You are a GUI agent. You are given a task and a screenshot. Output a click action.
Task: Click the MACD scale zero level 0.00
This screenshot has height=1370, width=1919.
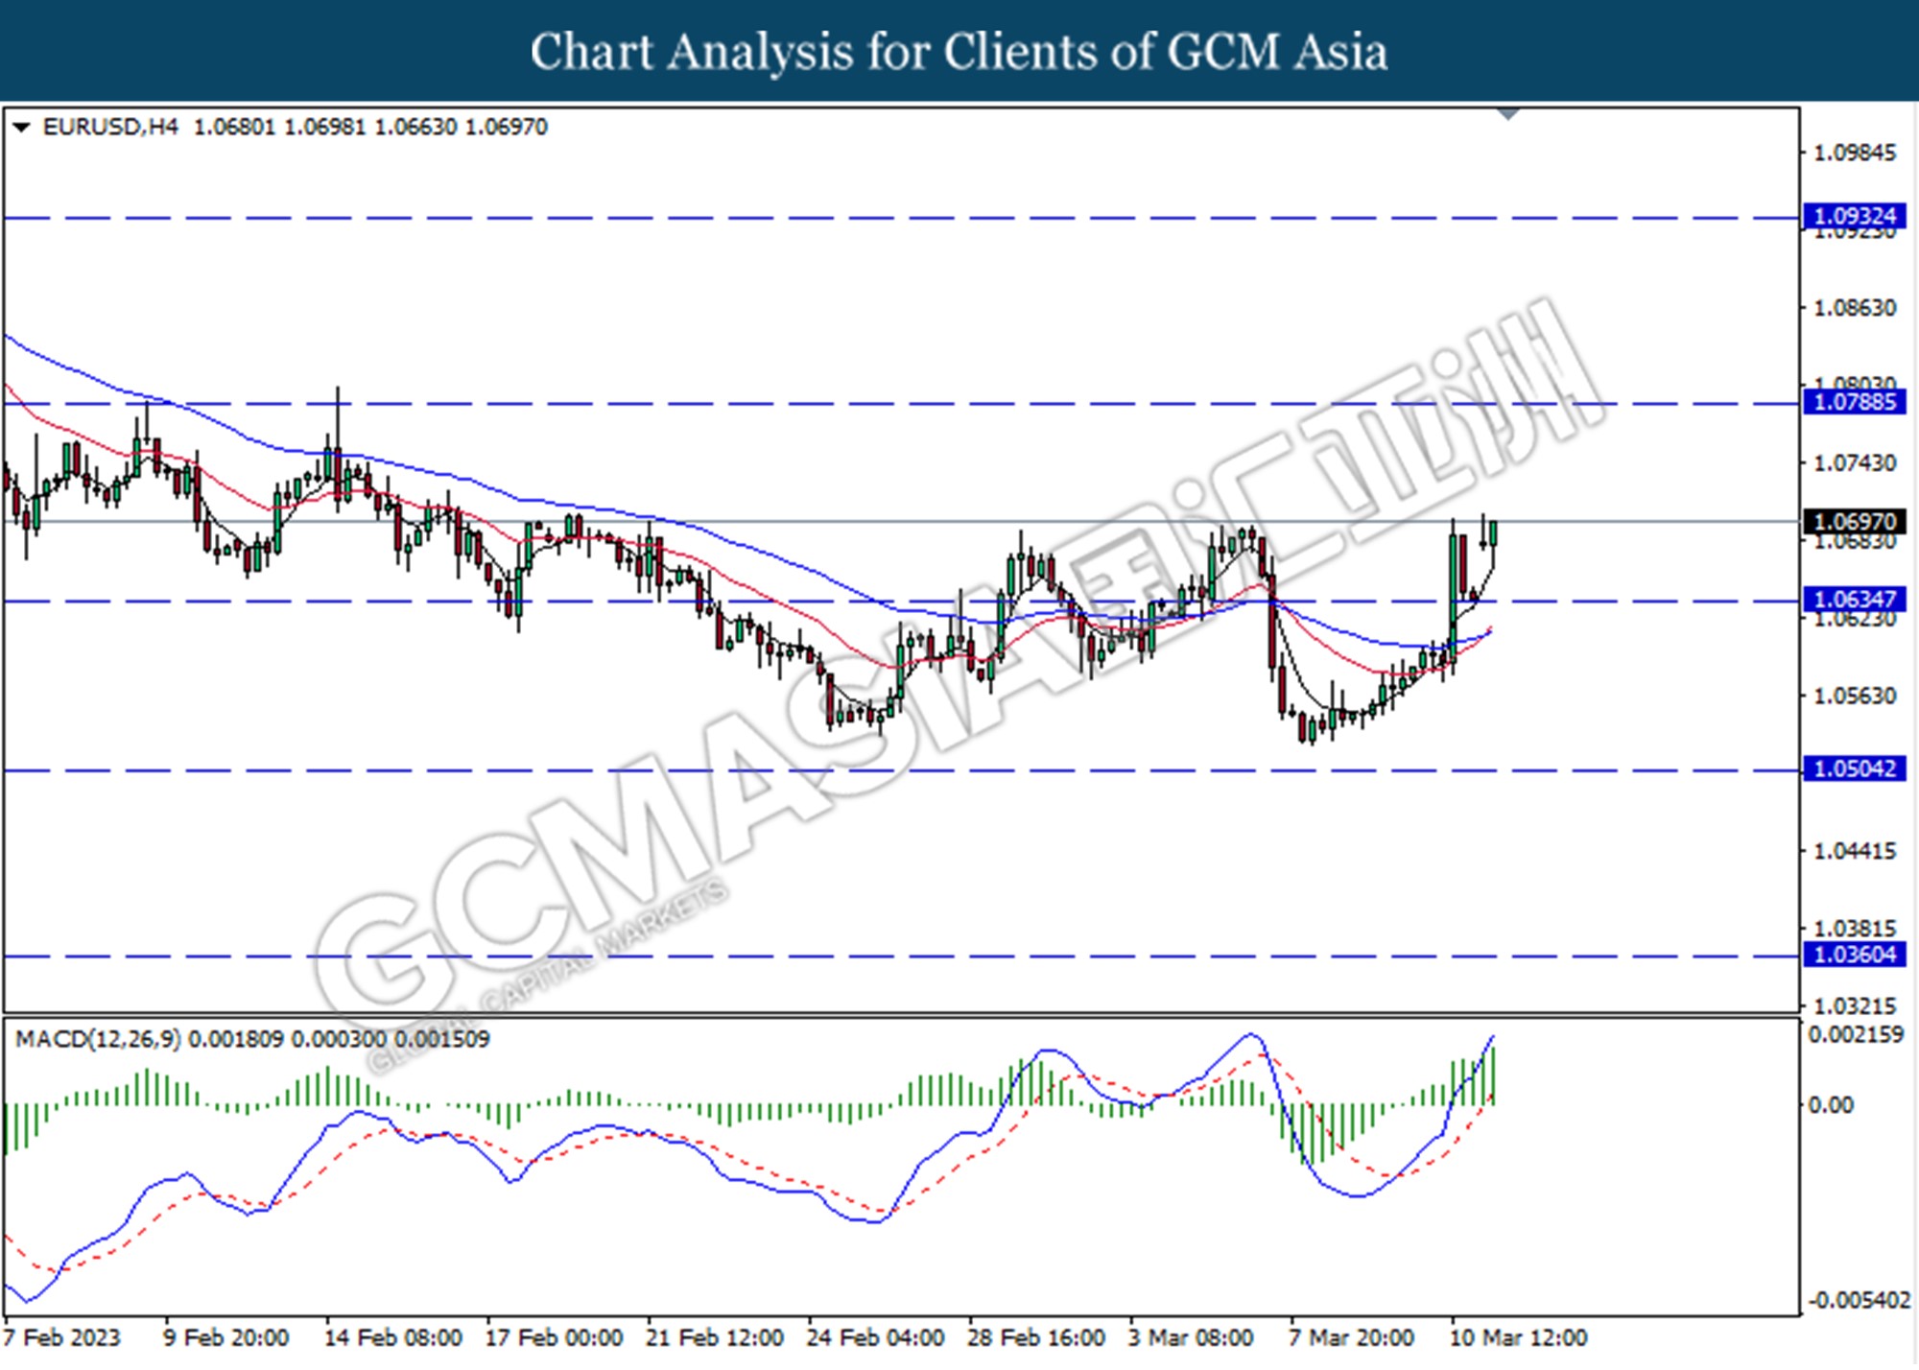[1831, 1105]
